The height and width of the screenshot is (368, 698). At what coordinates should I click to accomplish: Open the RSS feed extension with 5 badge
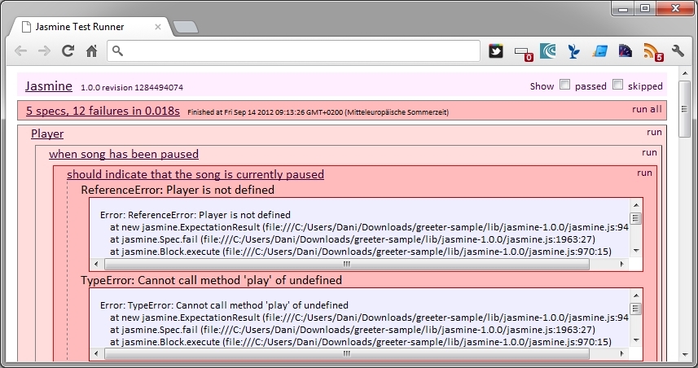coord(653,52)
